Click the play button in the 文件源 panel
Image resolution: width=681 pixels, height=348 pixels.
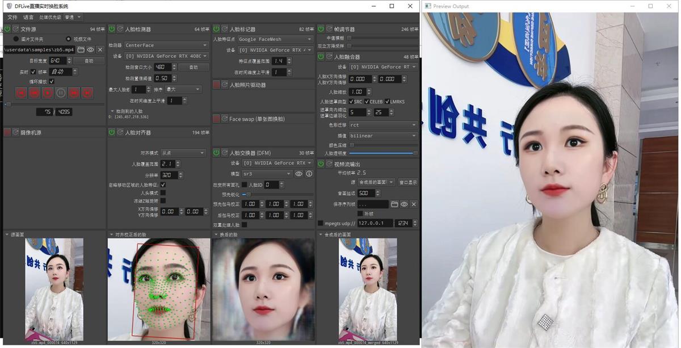[48, 93]
